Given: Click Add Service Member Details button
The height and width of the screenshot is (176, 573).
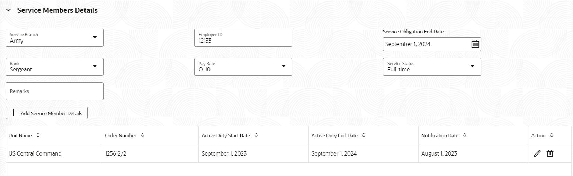Looking at the screenshot, I should 46,113.
